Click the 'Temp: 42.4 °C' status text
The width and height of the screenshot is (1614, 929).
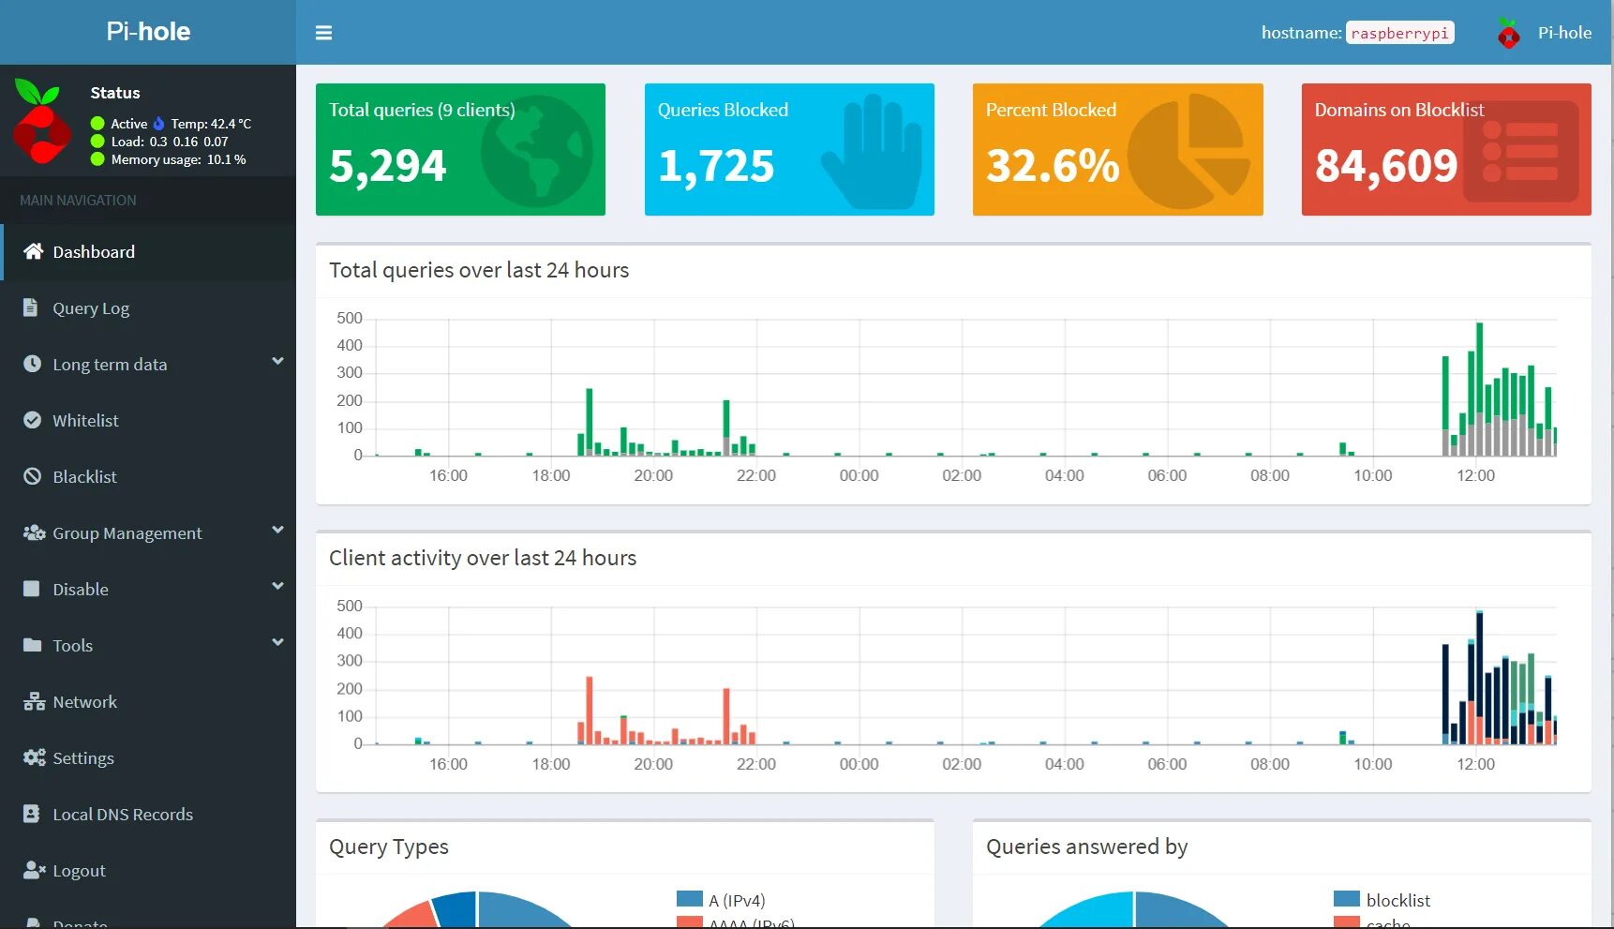pos(211,124)
